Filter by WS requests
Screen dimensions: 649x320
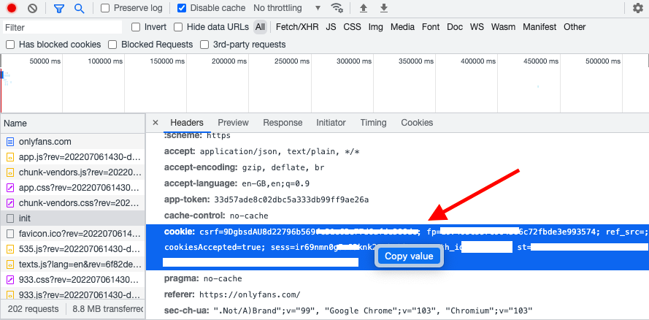[x=477, y=27]
